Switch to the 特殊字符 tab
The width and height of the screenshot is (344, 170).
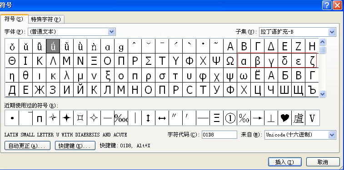coord(46,19)
